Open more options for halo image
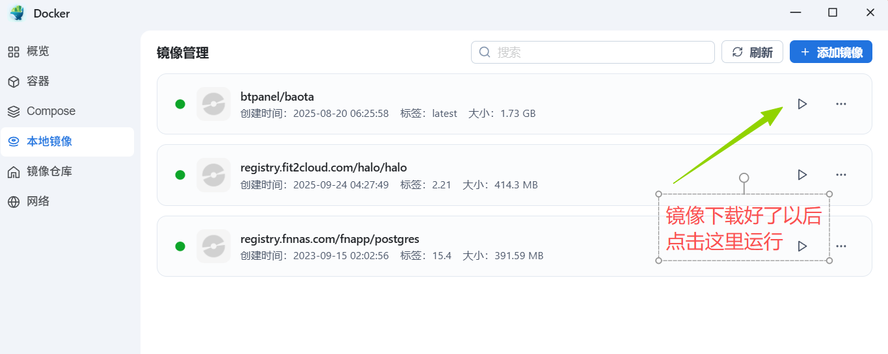This screenshot has height=354, width=888. tap(841, 175)
